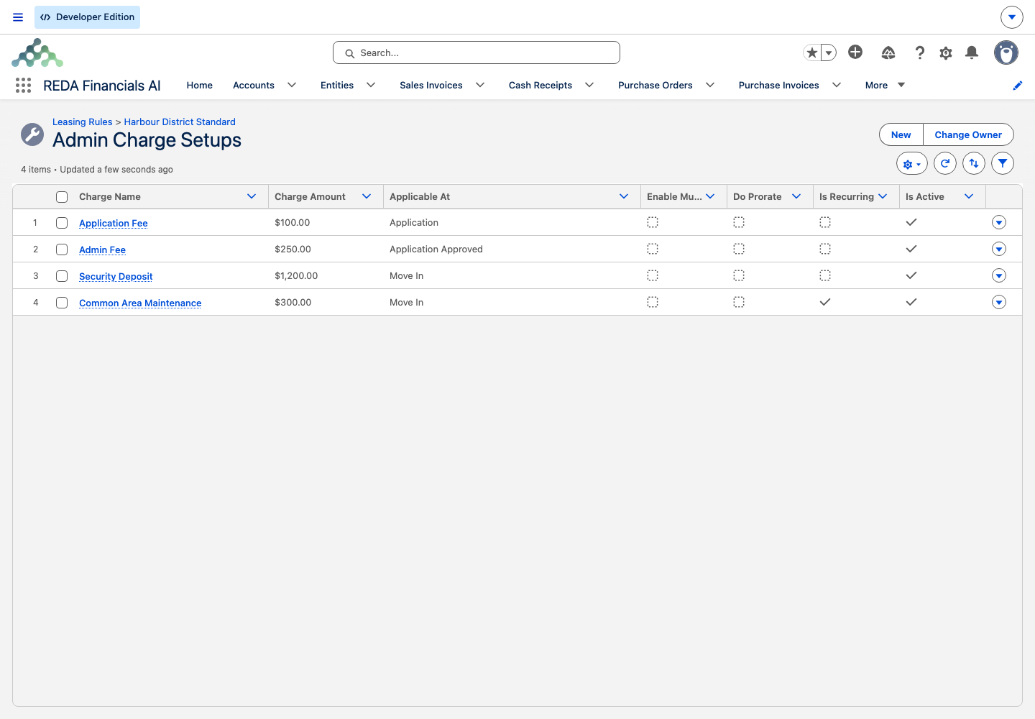
Task: Expand Applicable At column menu
Action: click(624, 196)
